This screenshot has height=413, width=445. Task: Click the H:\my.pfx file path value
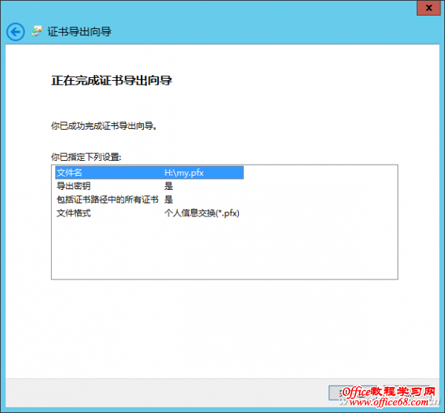(184, 173)
